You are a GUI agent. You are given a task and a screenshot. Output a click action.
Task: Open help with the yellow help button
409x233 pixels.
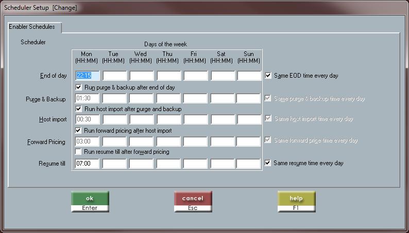coord(296,202)
